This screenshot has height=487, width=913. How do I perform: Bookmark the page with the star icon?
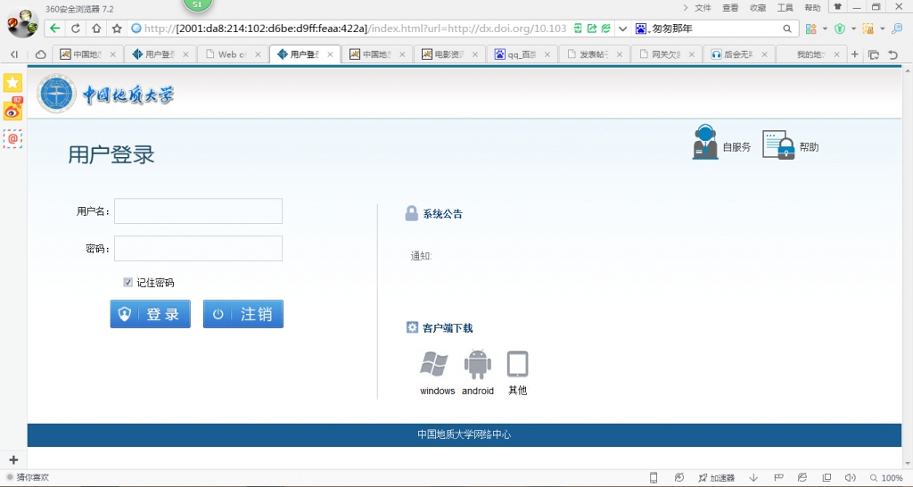tap(116, 29)
